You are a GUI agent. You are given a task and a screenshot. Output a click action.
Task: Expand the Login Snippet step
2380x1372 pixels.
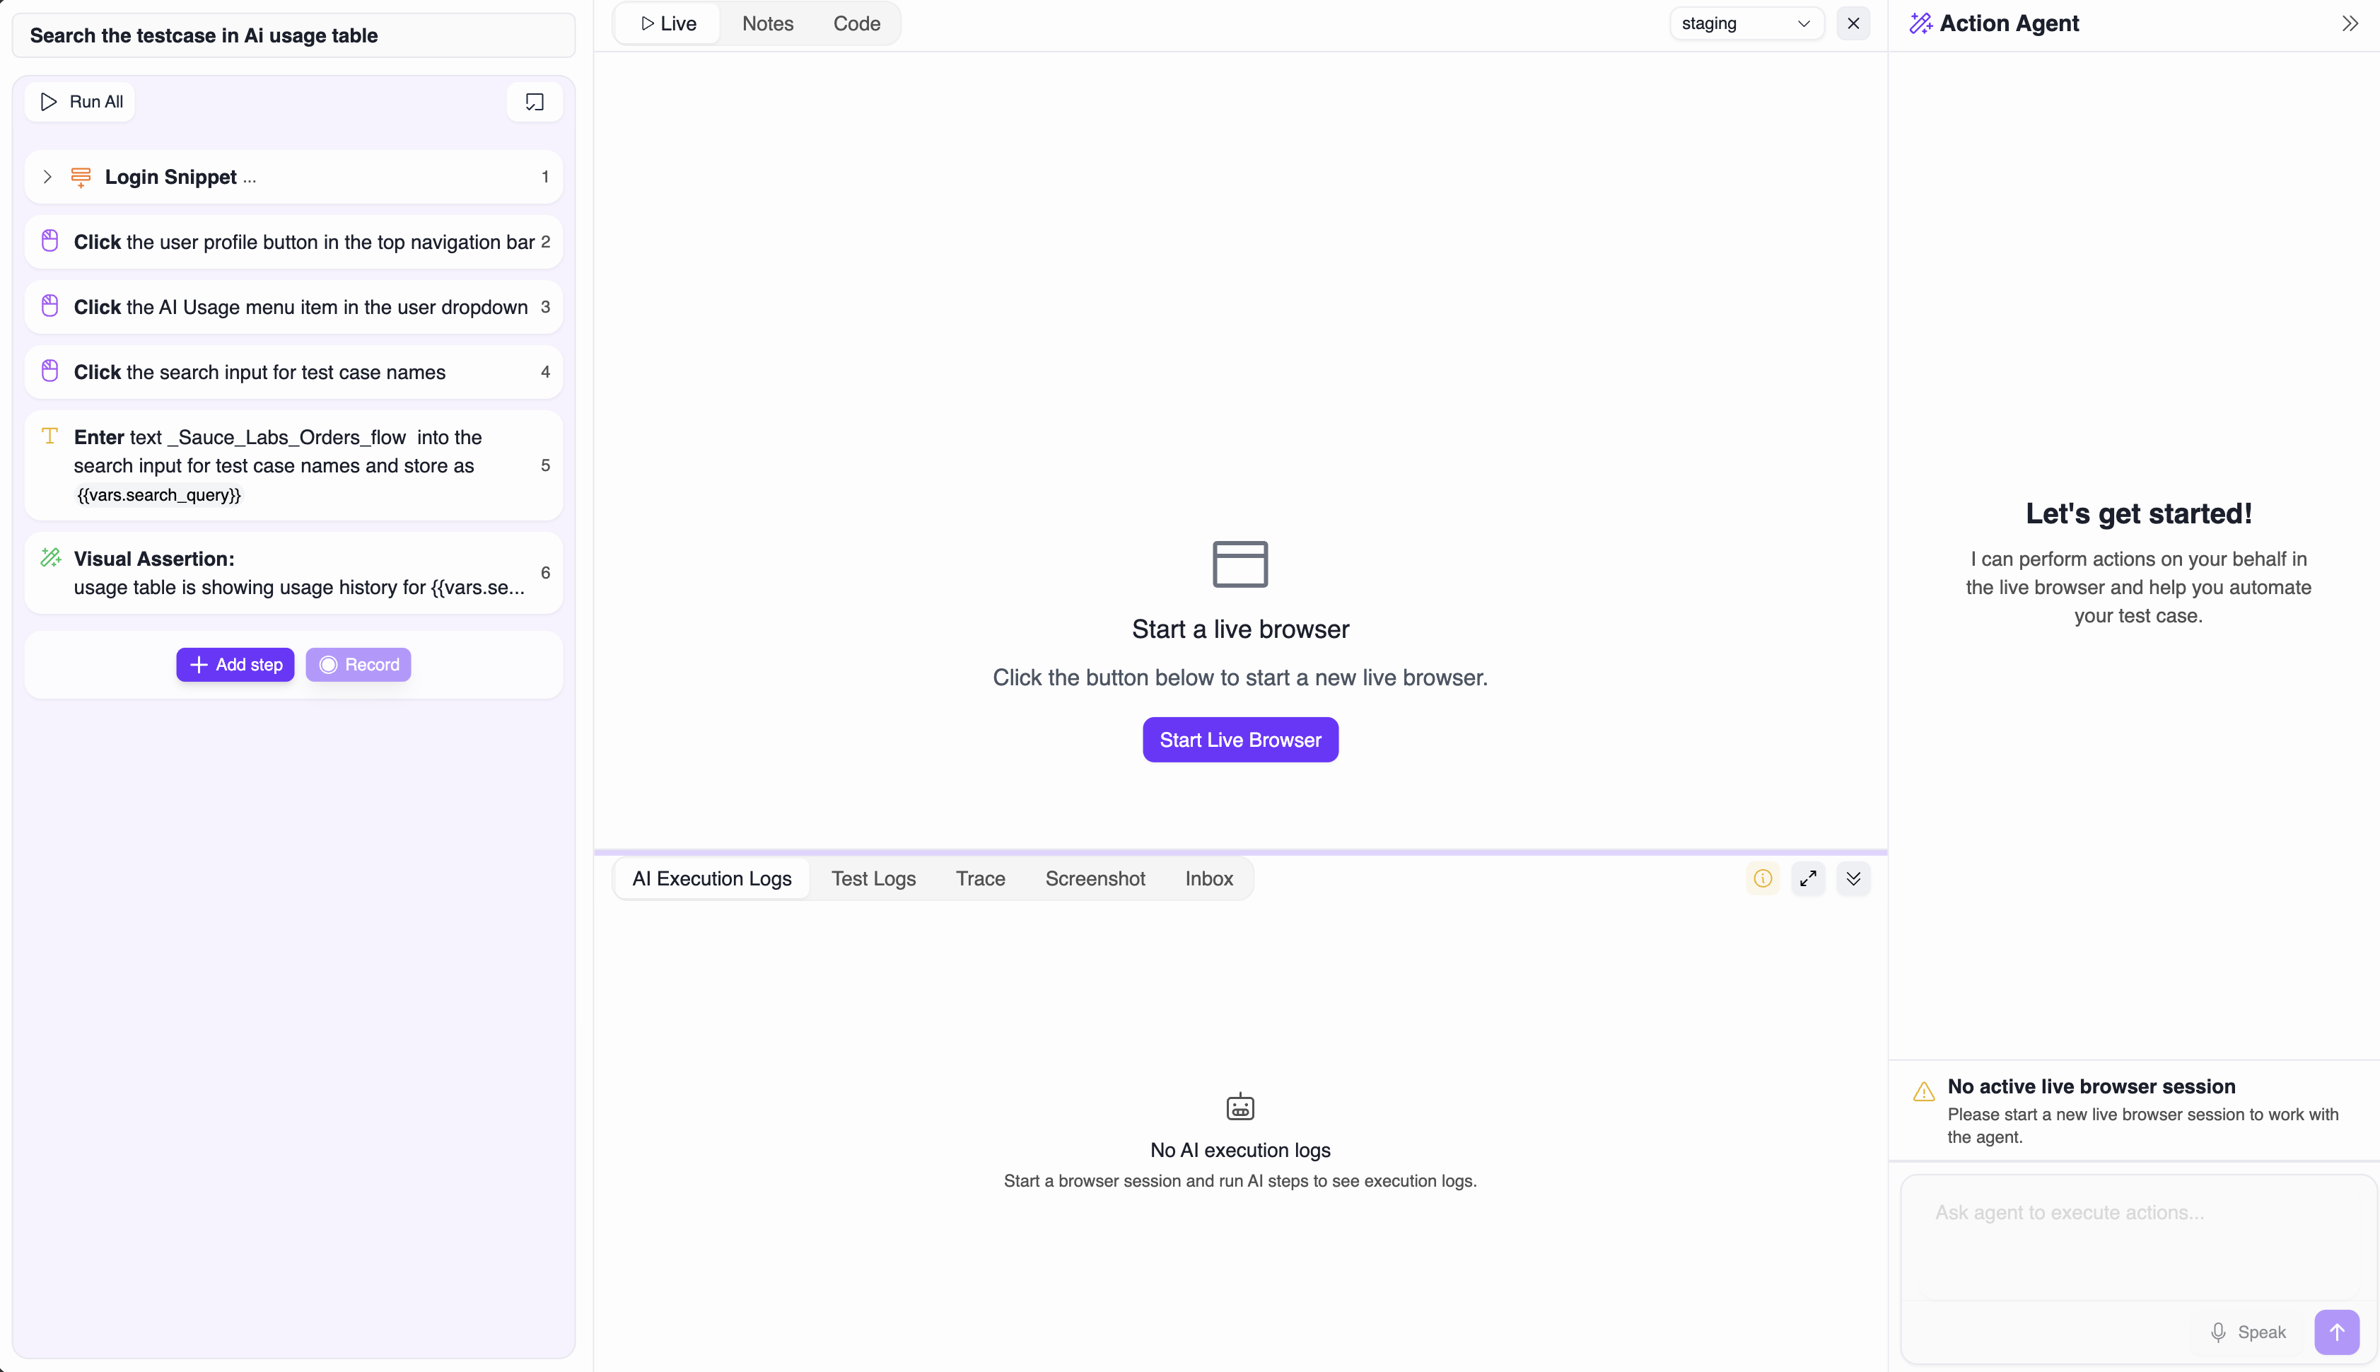point(47,176)
